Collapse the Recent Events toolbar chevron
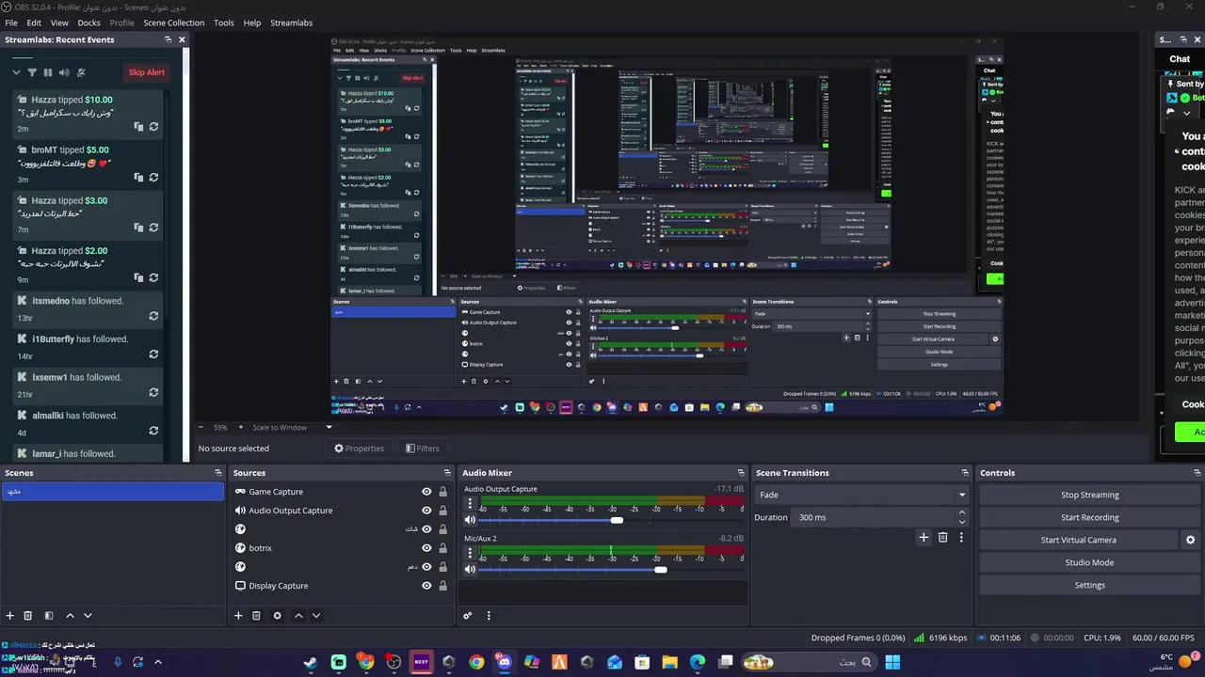Screen dimensions: 1205x677 [16, 72]
